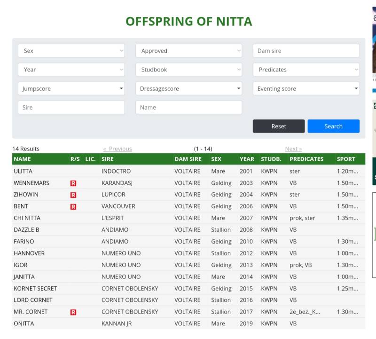Expand the Jumpscore selector
Viewport: 376px width, 339px height.
[71, 88]
